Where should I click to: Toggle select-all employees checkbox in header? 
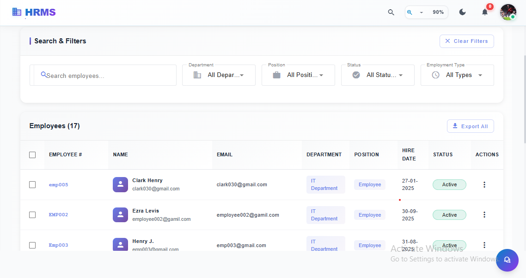[32, 154]
